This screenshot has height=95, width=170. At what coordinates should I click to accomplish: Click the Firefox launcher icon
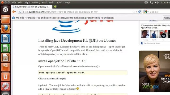(x=5, y=29)
